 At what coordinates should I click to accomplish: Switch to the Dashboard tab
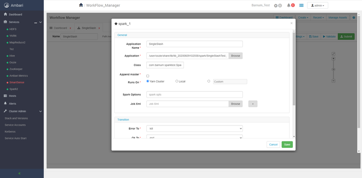point(61,28)
